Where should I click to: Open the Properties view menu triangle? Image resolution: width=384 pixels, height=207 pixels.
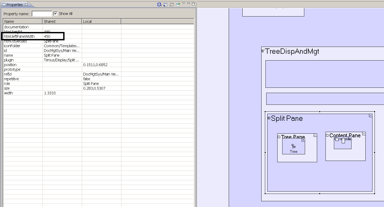click(184, 4)
